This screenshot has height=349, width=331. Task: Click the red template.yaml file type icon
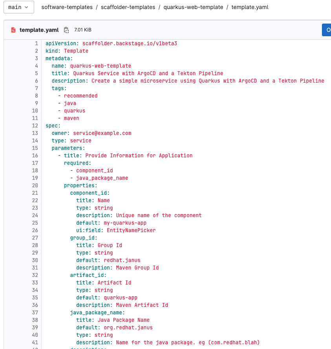[x=13, y=30]
